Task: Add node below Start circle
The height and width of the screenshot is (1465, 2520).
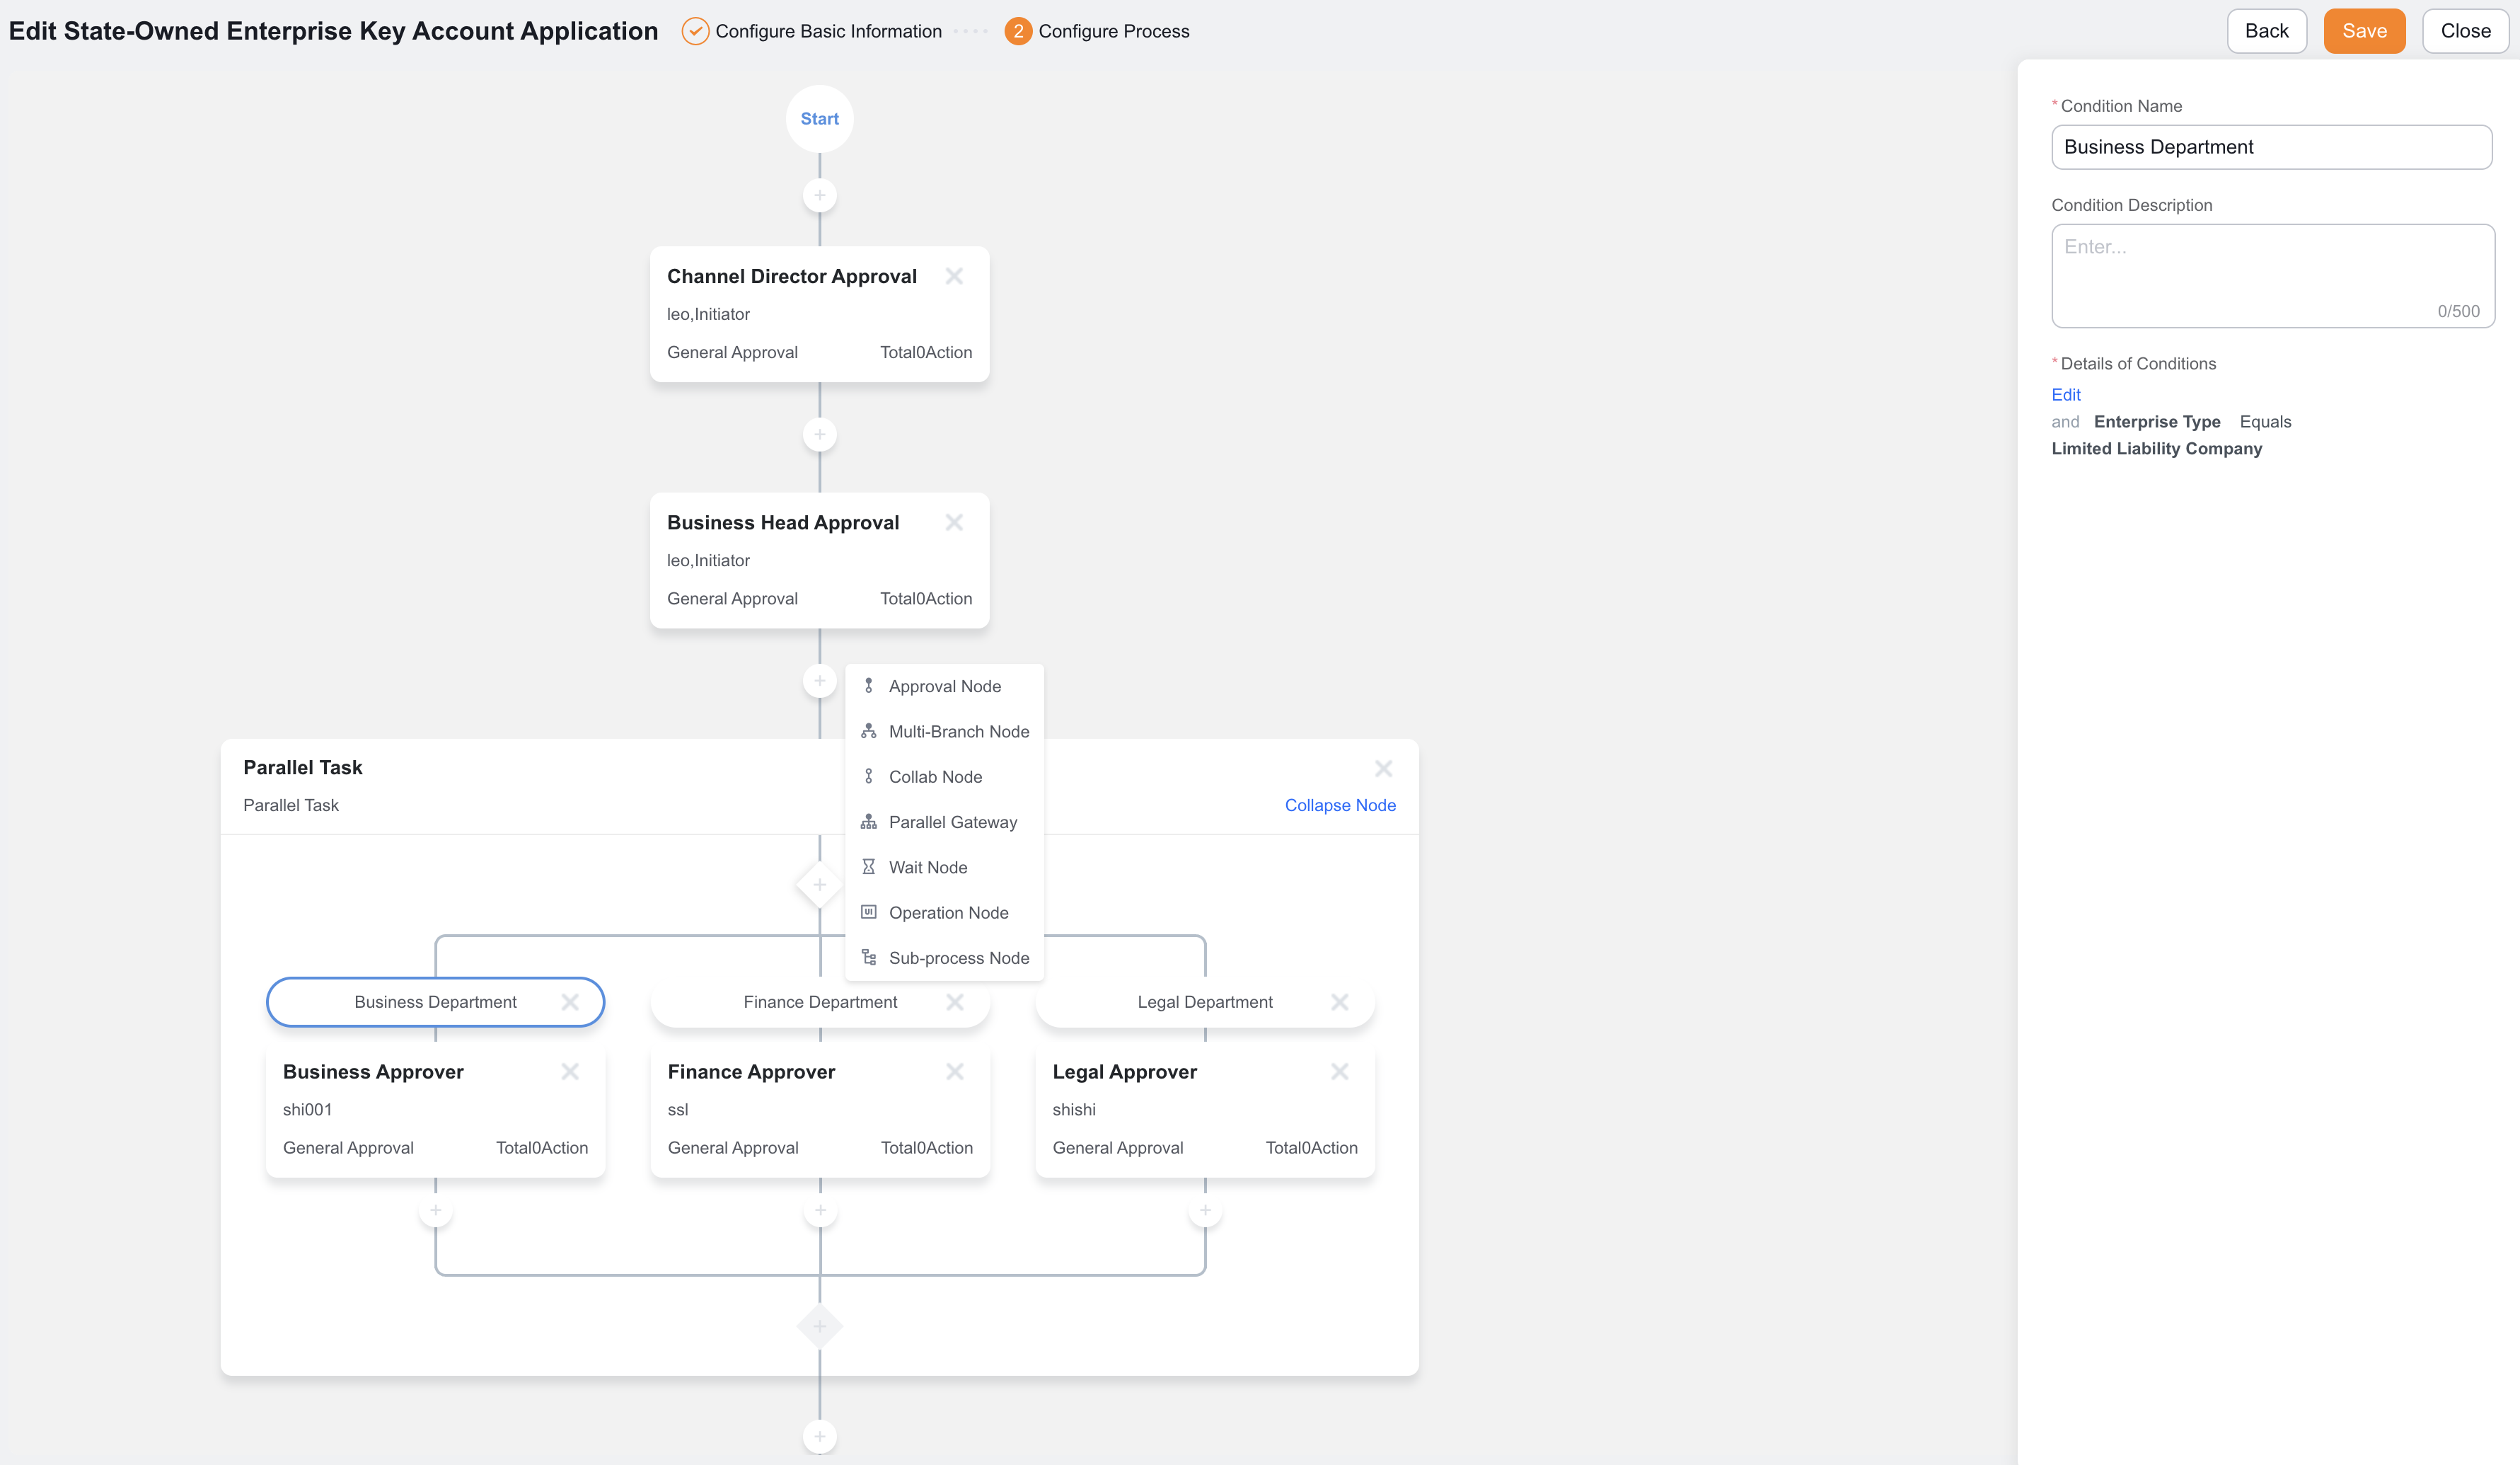Action: tap(819, 195)
